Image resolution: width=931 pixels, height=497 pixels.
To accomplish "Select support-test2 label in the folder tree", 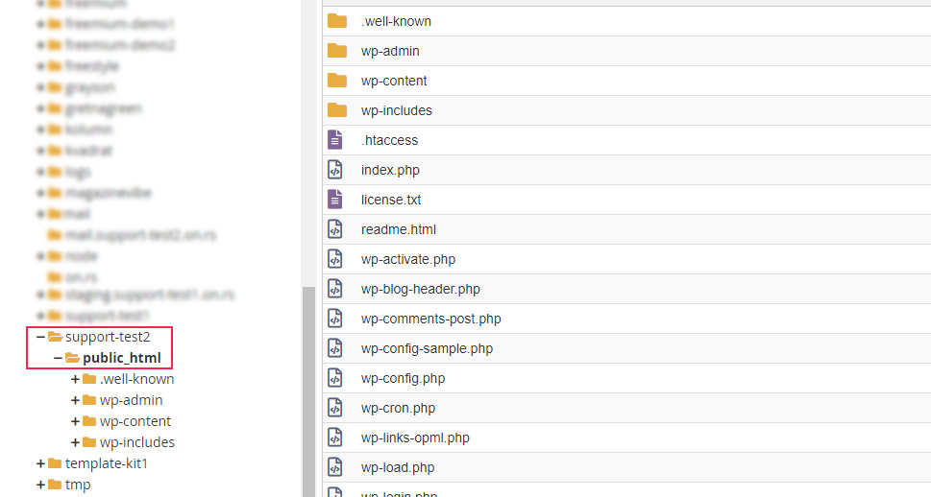I will (x=108, y=337).
